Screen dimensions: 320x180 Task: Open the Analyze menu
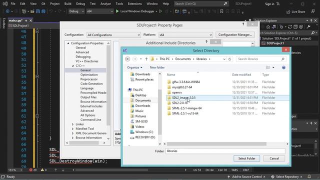[x=105, y=3]
